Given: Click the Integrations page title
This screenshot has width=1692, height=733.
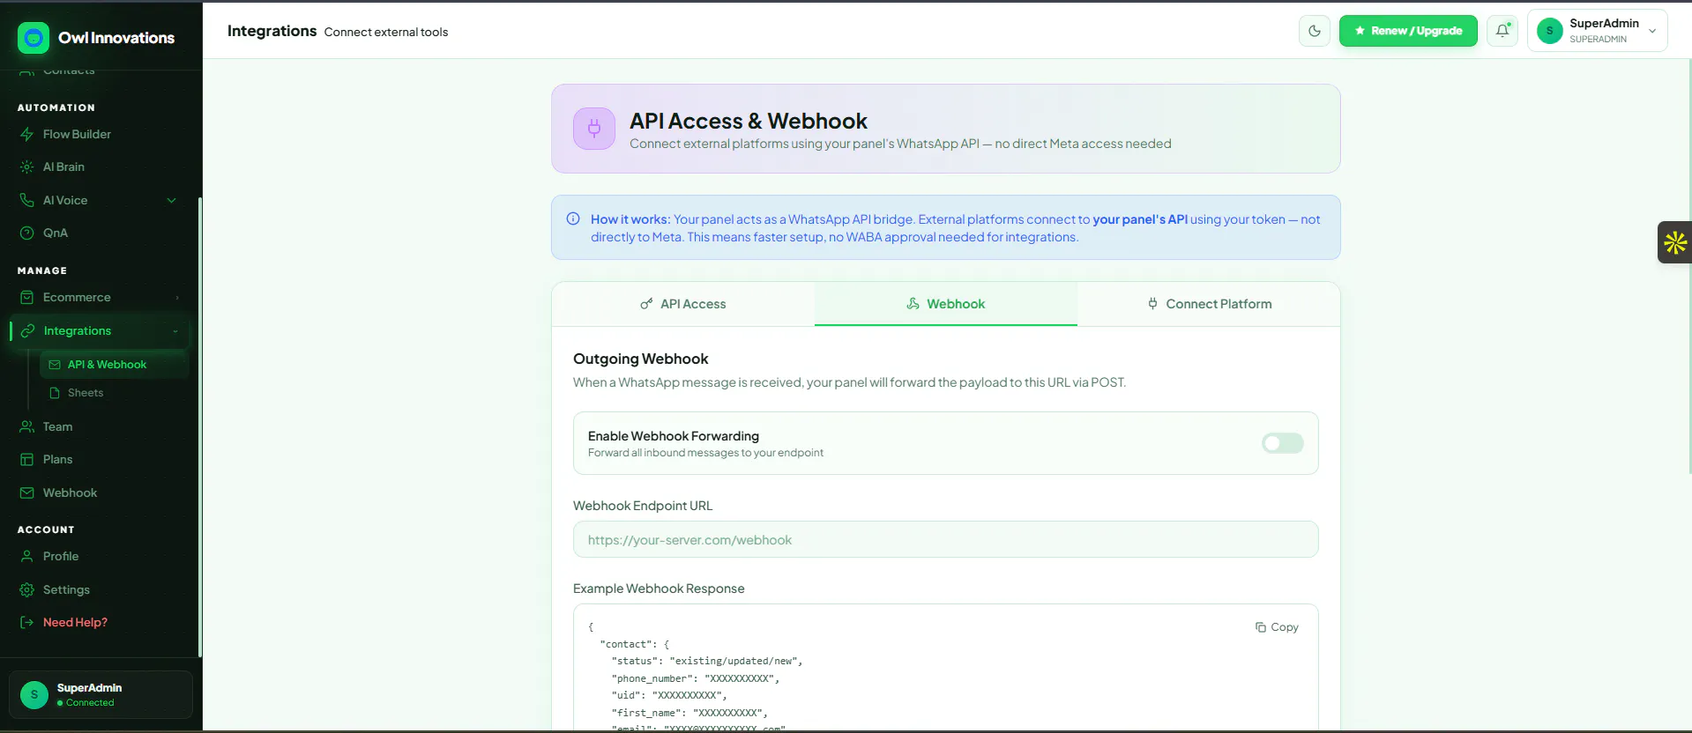Looking at the screenshot, I should click(x=272, y=31).
